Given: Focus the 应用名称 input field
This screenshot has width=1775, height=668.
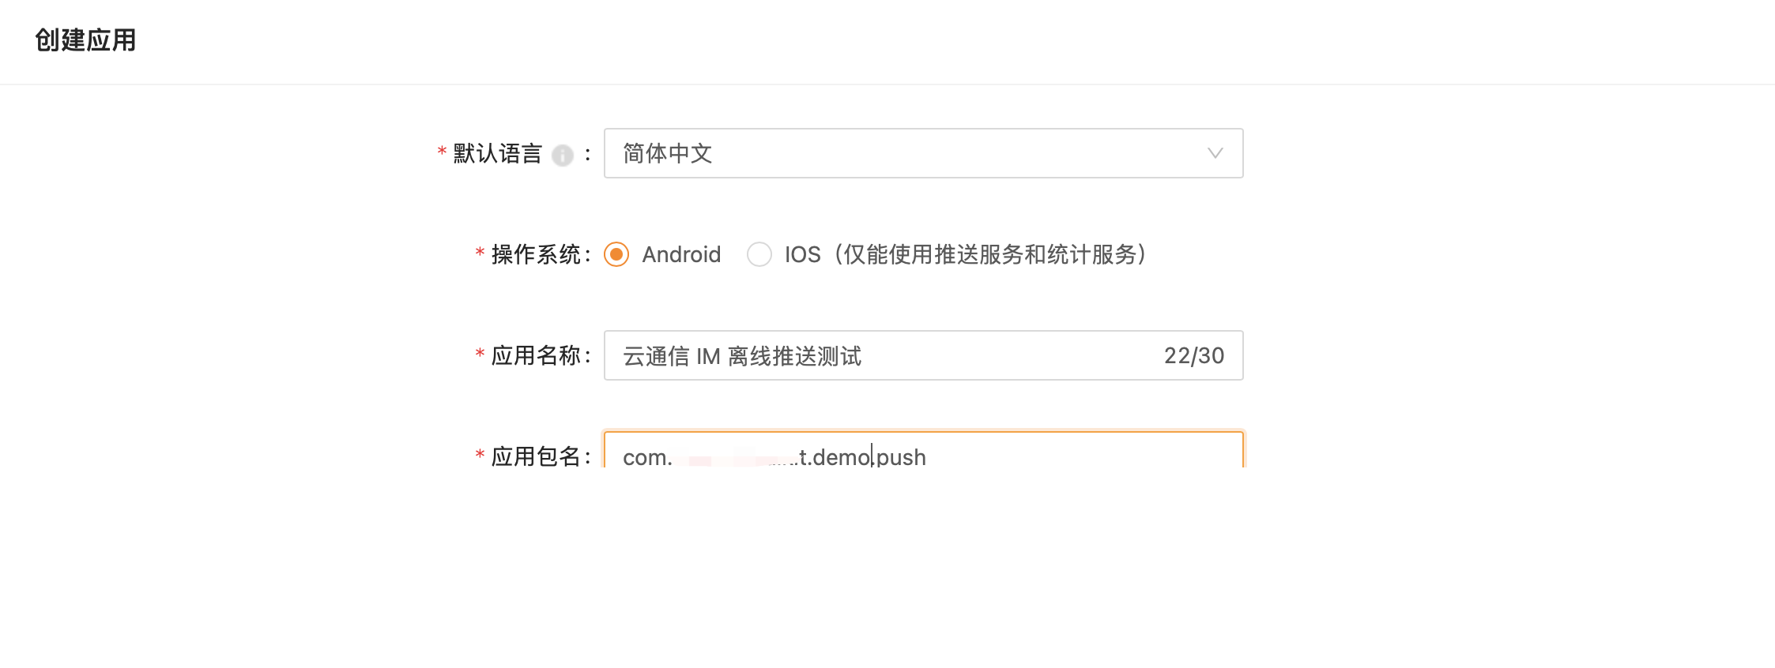Looking at the screenshot, I should tap(923, 355).
